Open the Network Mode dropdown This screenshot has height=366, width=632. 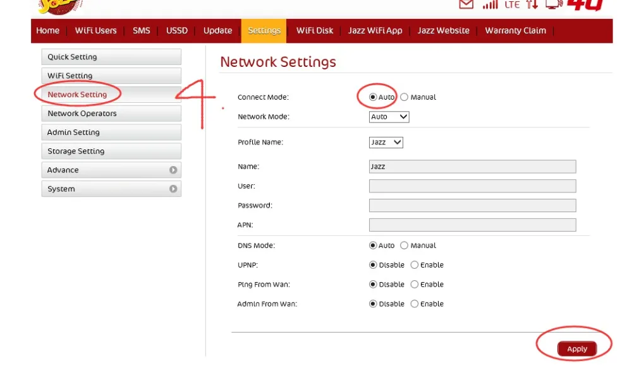click(389, 117)
